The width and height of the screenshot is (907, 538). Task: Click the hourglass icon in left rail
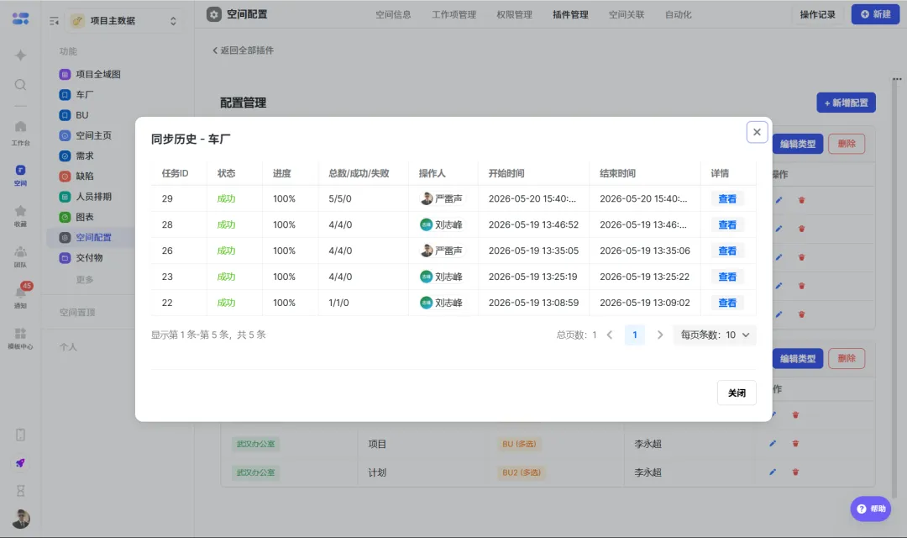coord(20,491)
